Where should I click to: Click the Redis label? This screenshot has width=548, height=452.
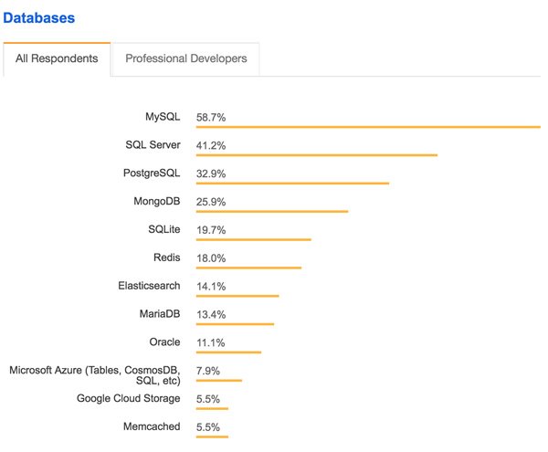point(167,258)
